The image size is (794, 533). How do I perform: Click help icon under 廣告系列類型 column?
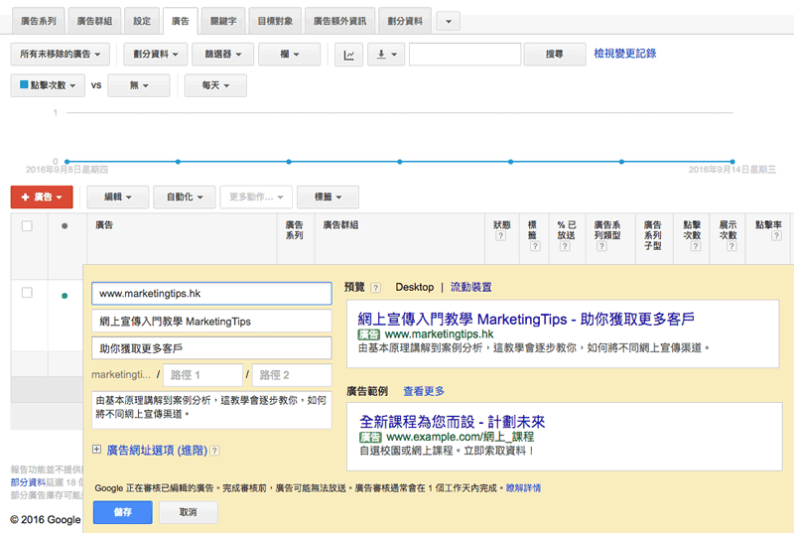601,246
